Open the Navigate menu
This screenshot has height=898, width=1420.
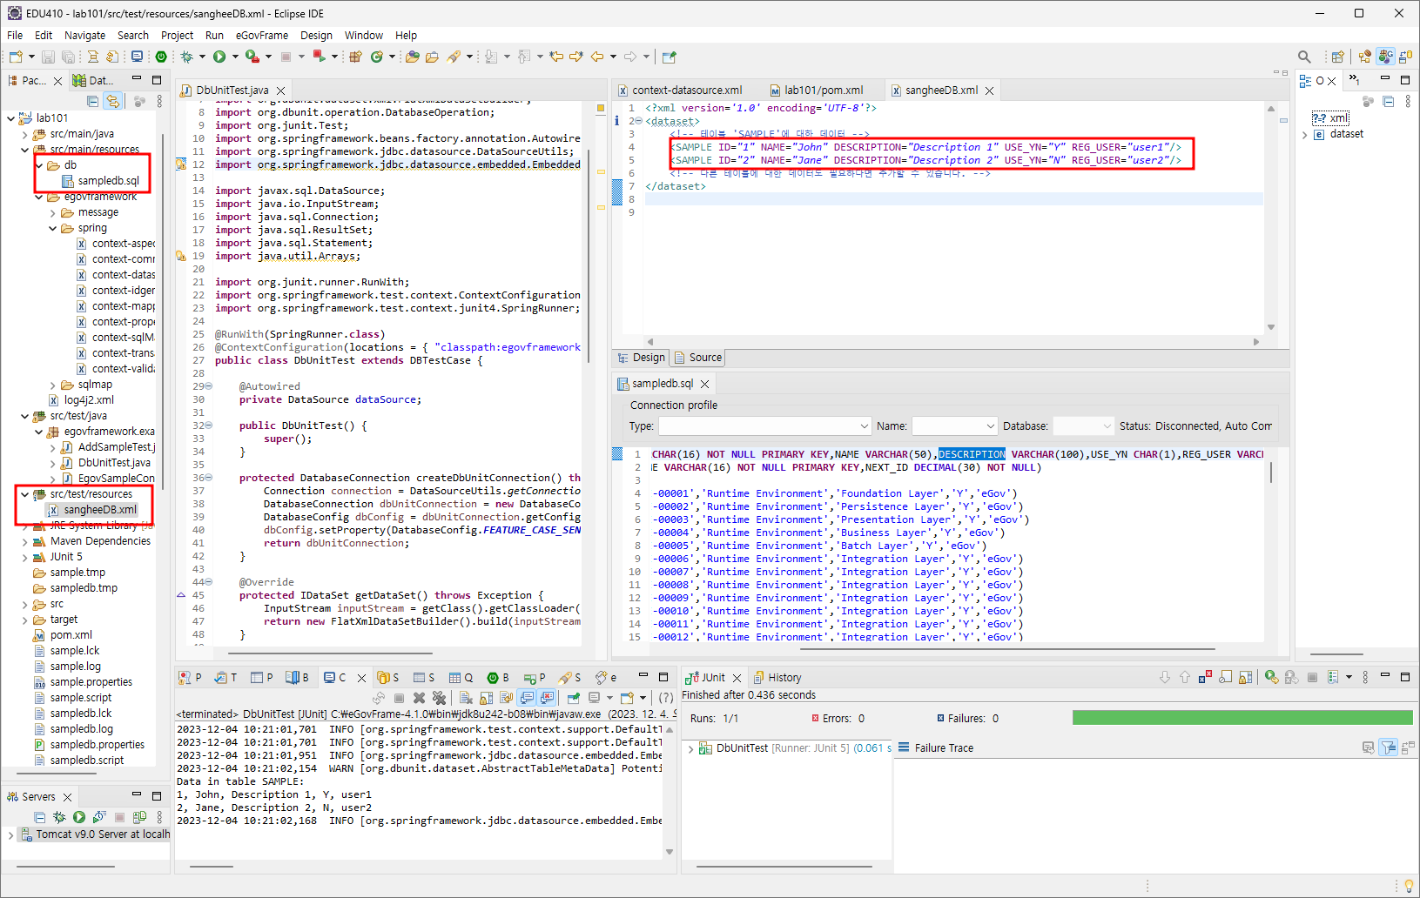point(84,36)
